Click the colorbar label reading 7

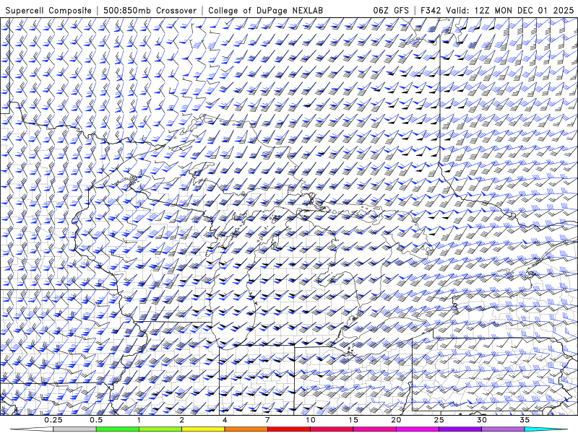pos(267,420)
